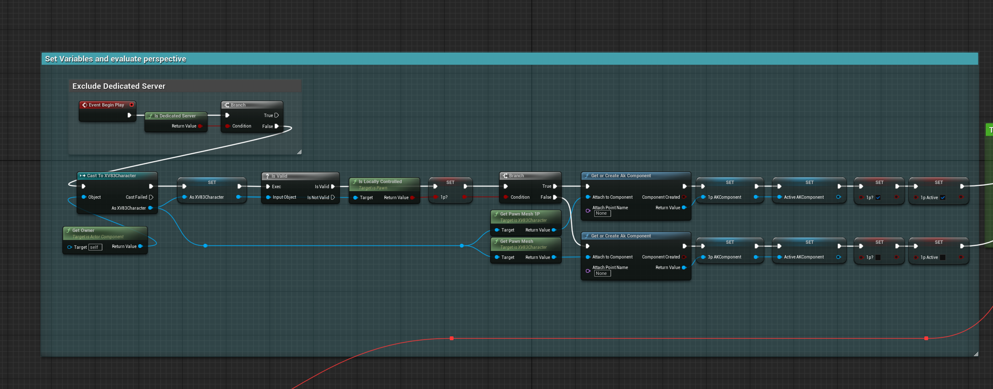Click the red delegate pin on Event Begin Play
Viewport: 993px width, 389px height.
tap(131, 105)
